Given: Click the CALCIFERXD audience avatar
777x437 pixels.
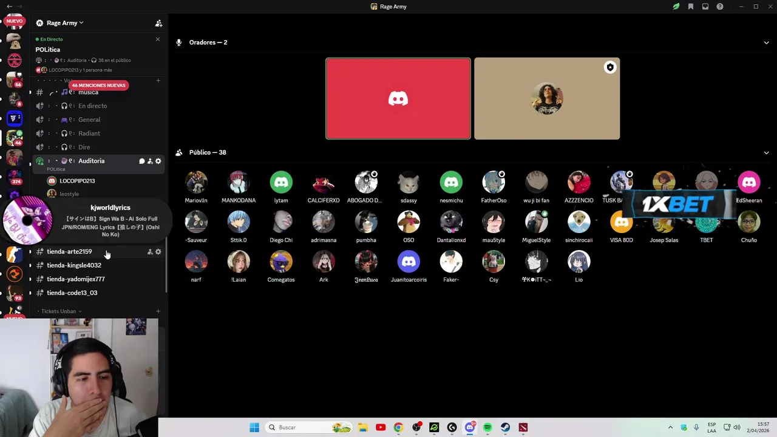Looking at the screenshot, I should [x=324, y=182].
